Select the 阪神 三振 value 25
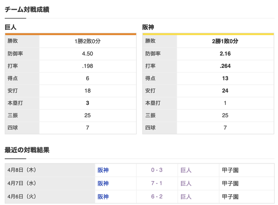Image resolution: width=278 pixels, height=205 pixels. pyautogui.click(x=225, y=115)
